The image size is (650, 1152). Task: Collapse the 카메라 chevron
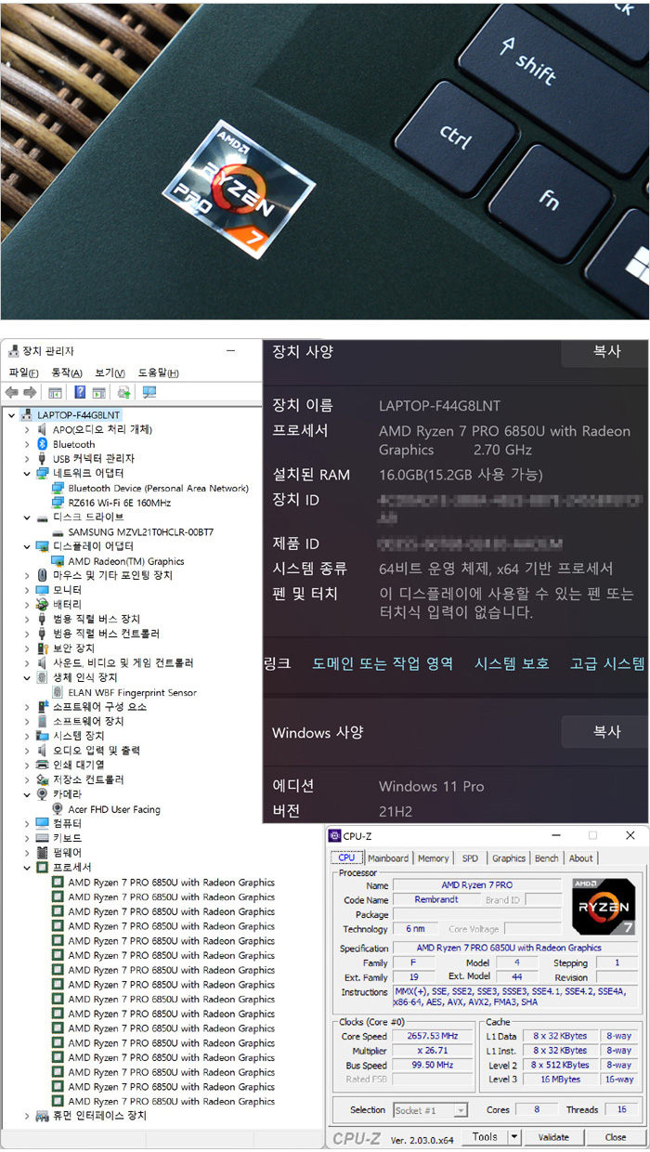[28, 794]
